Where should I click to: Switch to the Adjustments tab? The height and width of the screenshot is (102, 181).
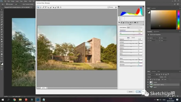(x=156, y=32)
